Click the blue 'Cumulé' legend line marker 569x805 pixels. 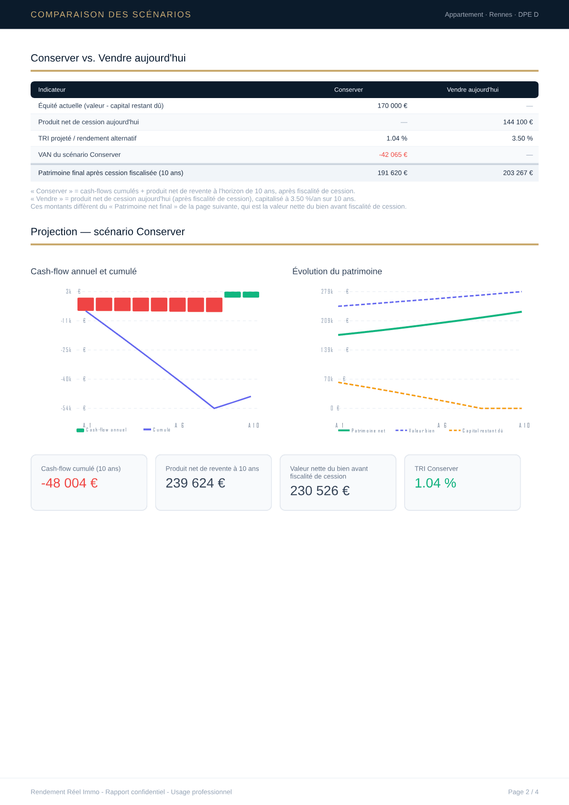147,430
